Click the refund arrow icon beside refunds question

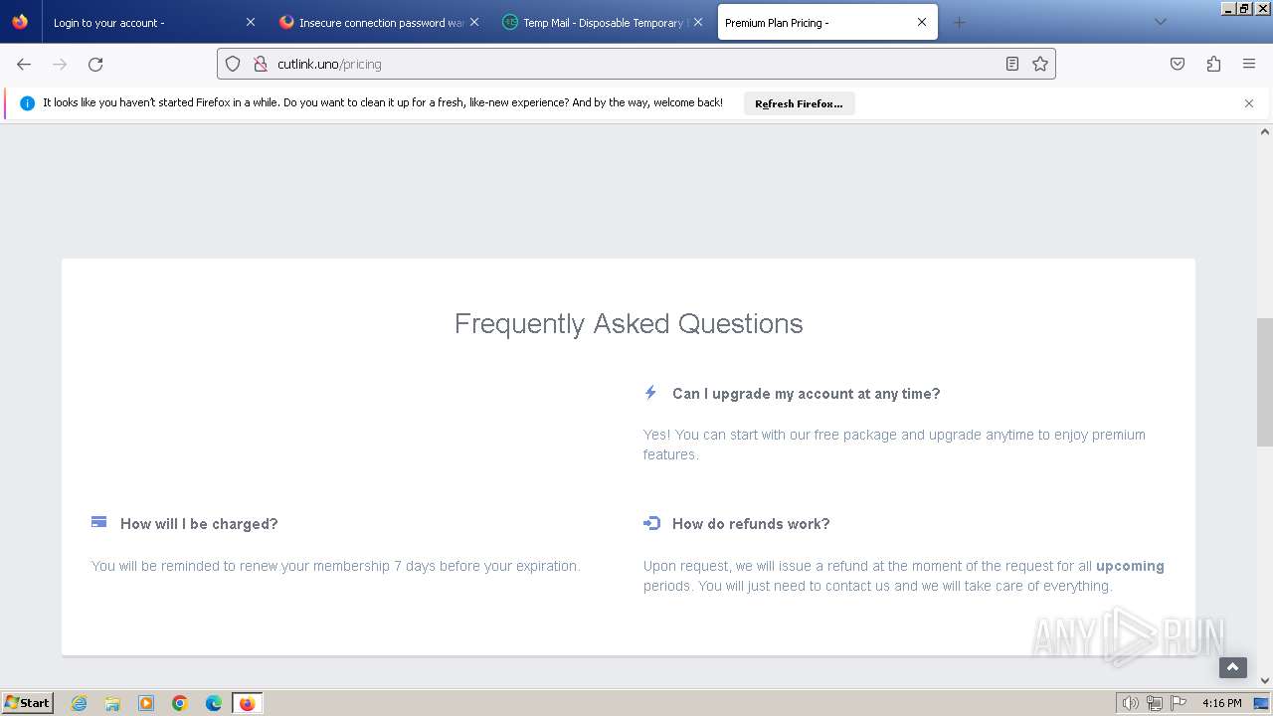point(651,523)
